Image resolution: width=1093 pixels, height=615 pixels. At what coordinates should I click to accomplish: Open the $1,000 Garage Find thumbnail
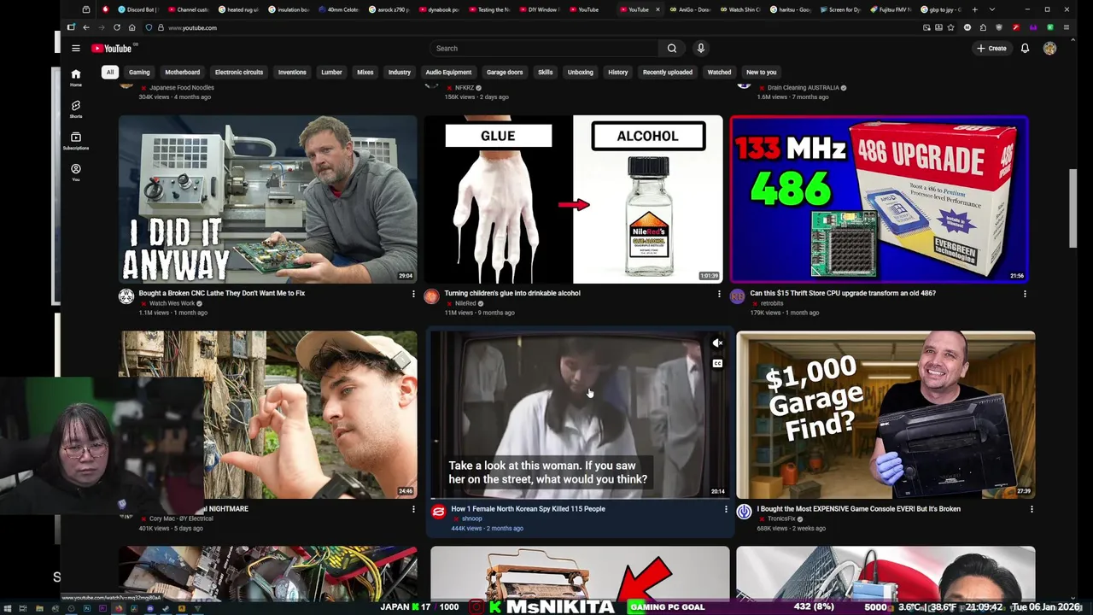[x=886, y=415]
